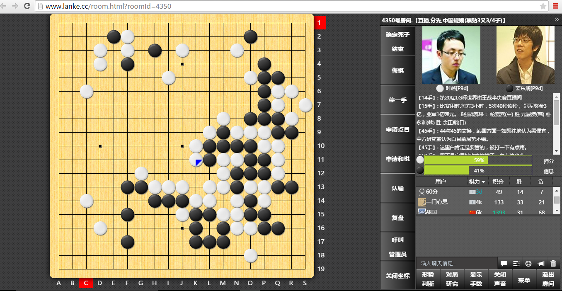Click the black 41% betting progress bar
The height and width of the screenshot is (291, 562).
[x=478, y=170]
